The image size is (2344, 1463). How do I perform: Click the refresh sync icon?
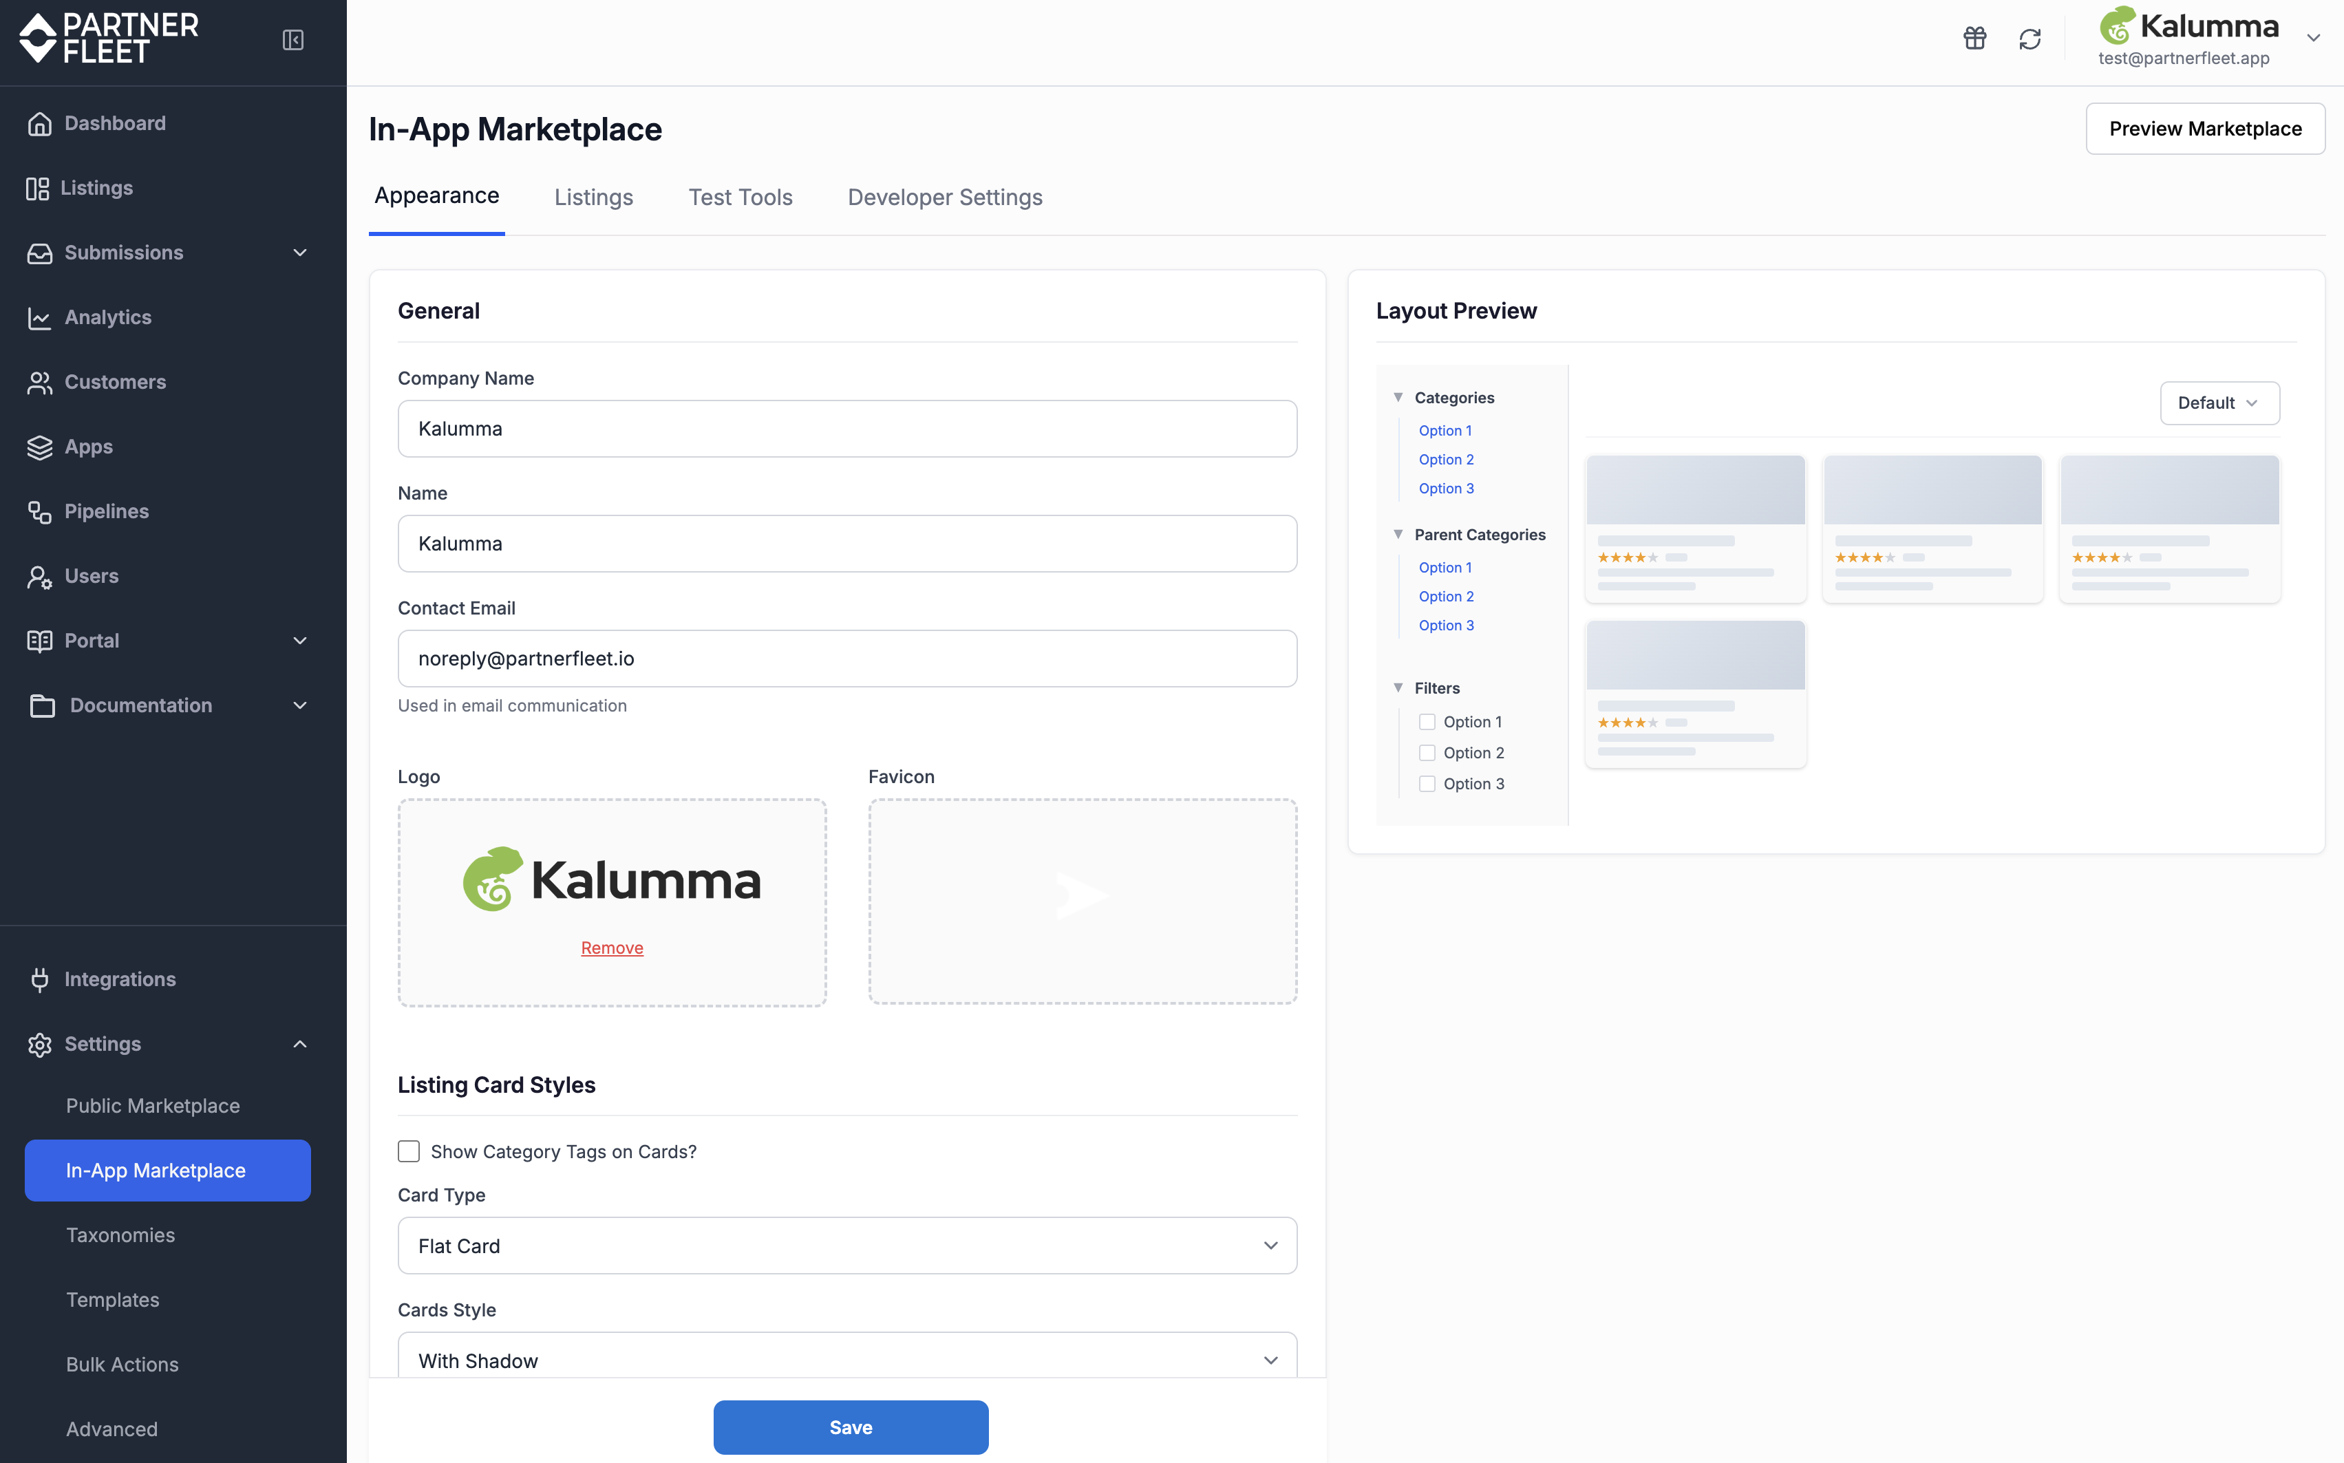2029,39
